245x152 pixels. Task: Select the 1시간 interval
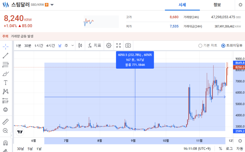coord(39,46)
